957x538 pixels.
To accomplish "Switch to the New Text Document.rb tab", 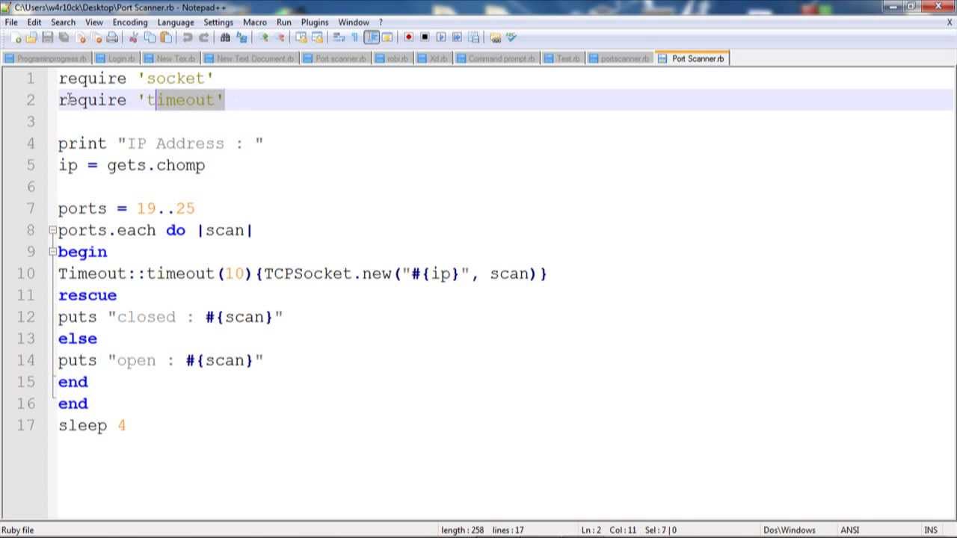I will pyautogui.click(x=250, y=58).
